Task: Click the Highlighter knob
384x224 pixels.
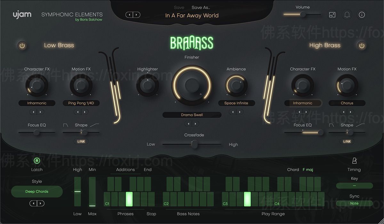Action: [x=148, y=85]
